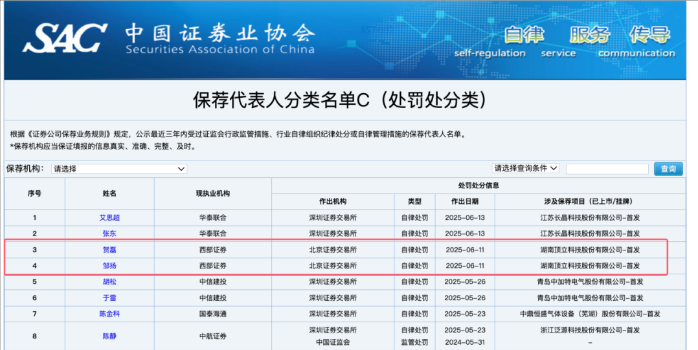Click 深圳证券交易所 in the 艾思超 row
The height and width of the screenshot is (350, 698).
tap(333, 218)
